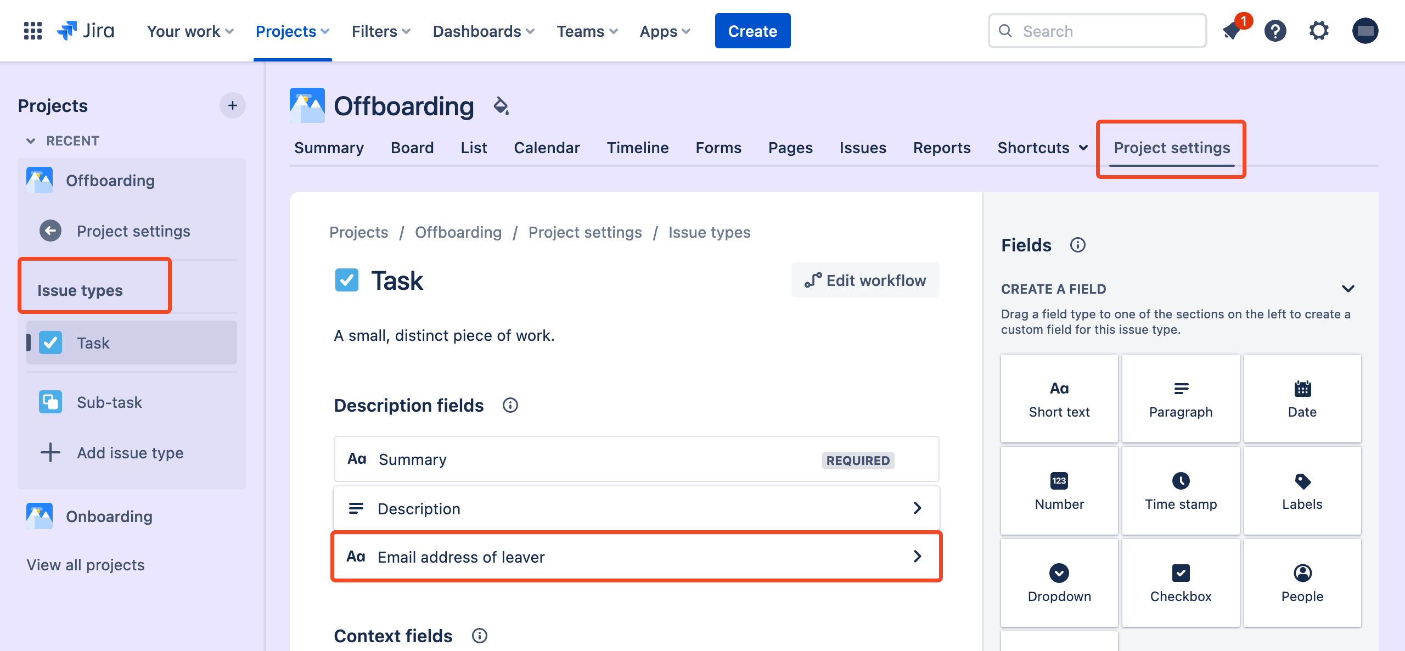
Task: Expand the Your work menu
Action: tap(190, 31)
